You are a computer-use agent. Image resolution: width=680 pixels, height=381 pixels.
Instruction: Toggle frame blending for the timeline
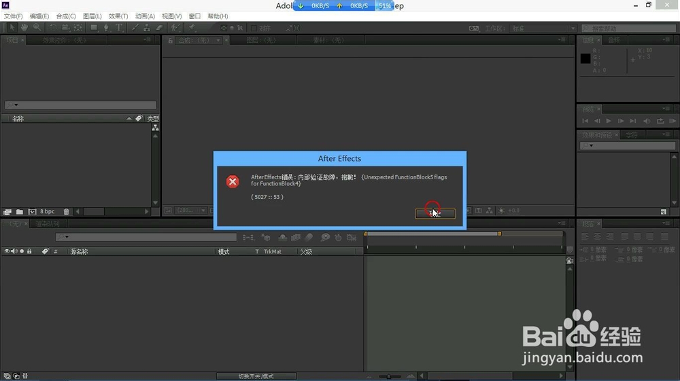[x=296, y=237]
